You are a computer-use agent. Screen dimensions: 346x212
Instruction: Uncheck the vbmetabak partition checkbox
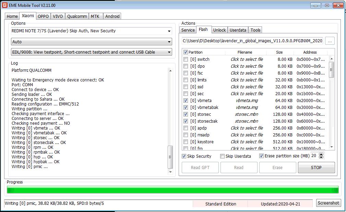pos(186,108)
